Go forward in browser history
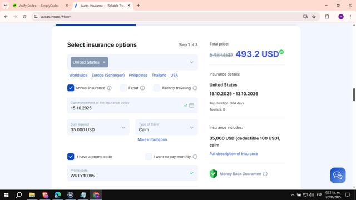Screen dimensions: 356x200 tap(15, 17)
